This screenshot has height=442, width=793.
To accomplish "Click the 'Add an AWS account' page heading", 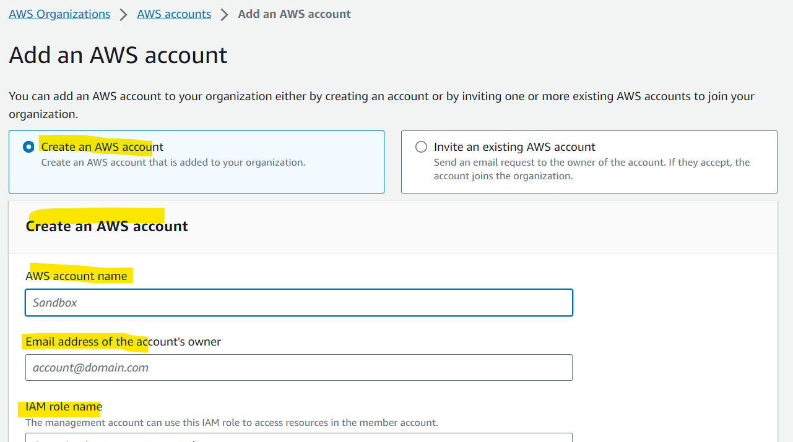I will 118,55.
